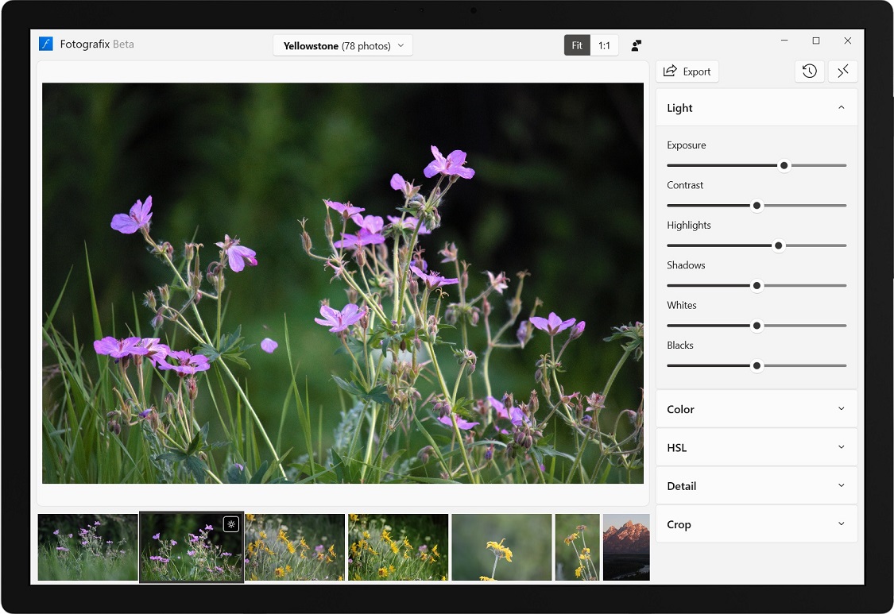Expand the Detail section
Screen dimensions: 894x614
(x=757, y=486)
